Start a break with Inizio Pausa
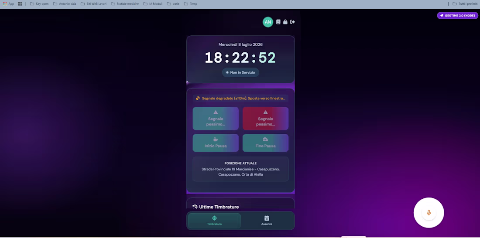Viewport: 480px width, 238px height. tap(216, 143)
